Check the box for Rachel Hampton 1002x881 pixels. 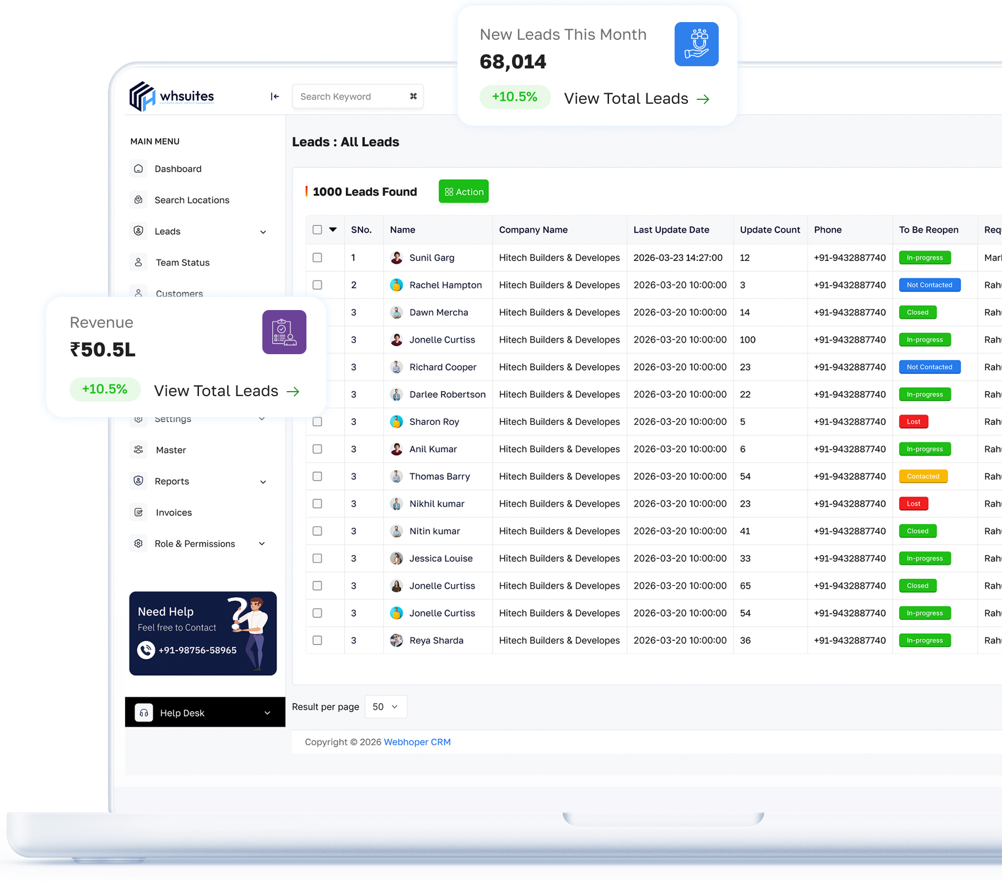click(317, 285)
